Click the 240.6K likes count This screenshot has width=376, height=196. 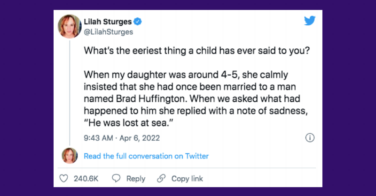pos(86,179)
